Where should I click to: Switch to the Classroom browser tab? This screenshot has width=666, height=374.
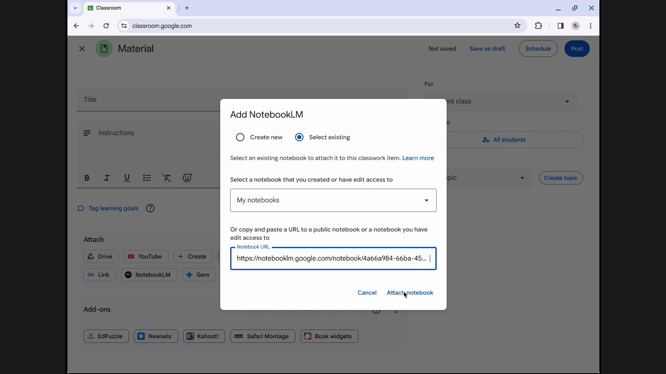[125, 8]
